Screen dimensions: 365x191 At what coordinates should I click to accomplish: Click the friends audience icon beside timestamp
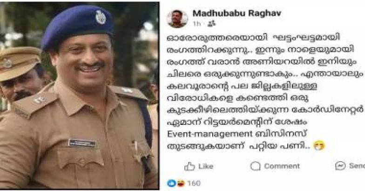point(211,23)
